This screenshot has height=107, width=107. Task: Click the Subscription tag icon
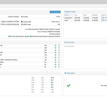pyautogui.click(x=65, y=73)
